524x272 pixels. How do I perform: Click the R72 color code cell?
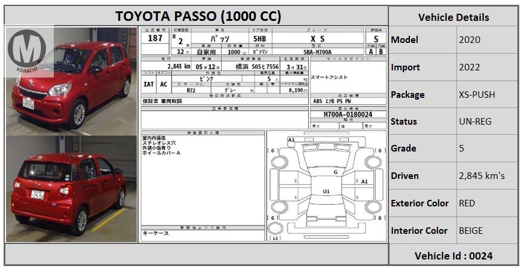coord(191,90)
